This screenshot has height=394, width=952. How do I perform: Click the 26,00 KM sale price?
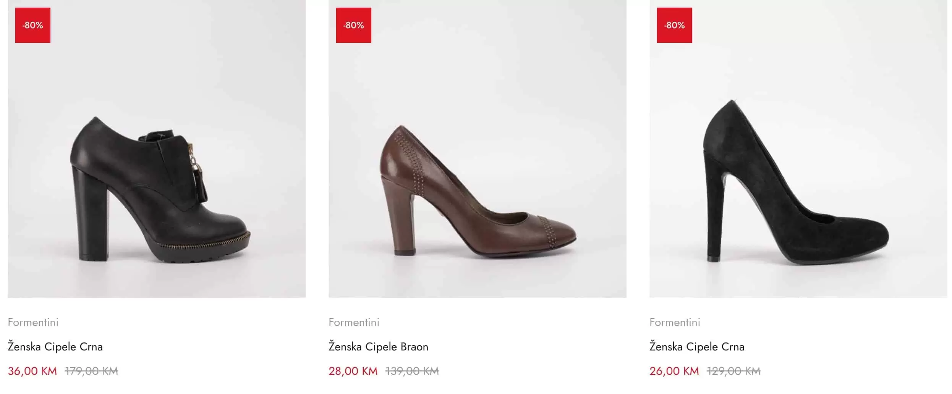tap(674, 371)
